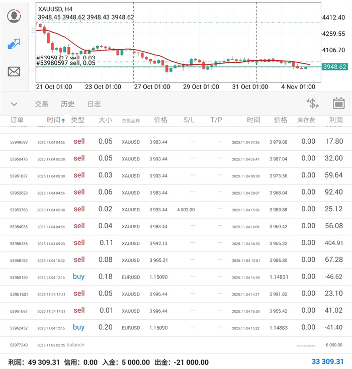
Task: Click the 信用: 0.00 summary
Action: [80, 362]
